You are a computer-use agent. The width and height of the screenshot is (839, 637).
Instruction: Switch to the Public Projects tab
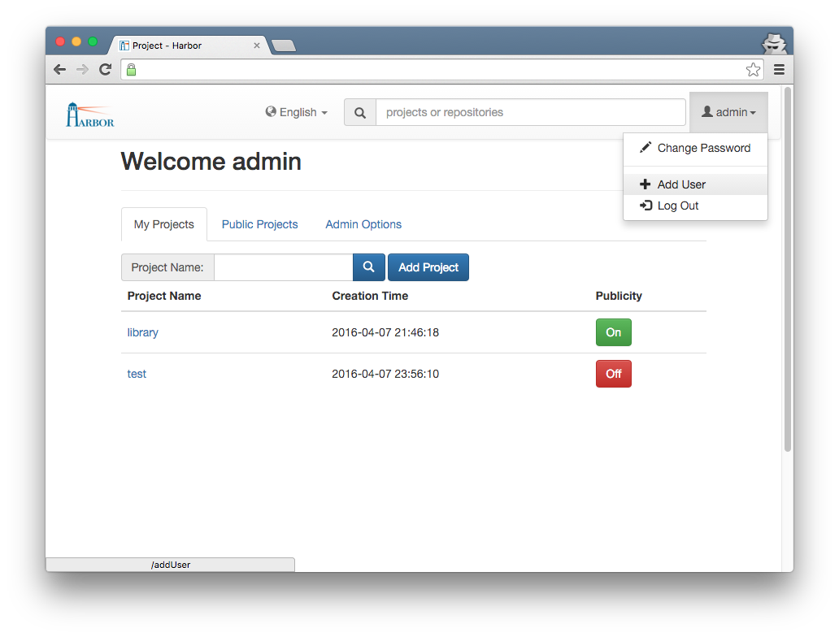[259, 224]
